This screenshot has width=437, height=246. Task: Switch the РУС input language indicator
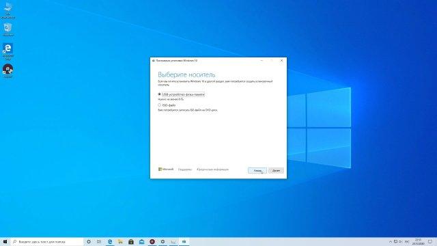(407, 241)
